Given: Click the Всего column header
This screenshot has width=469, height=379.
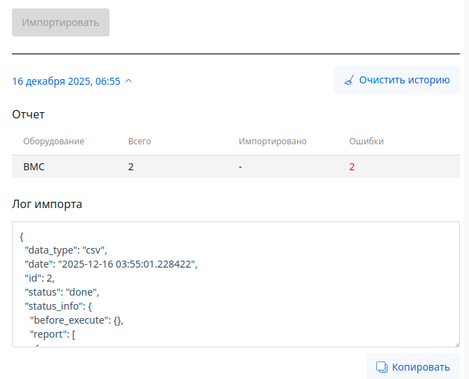Looking at the screenshot, I should point(139,142).
